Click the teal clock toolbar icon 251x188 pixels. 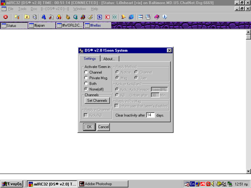click(75, 17)
